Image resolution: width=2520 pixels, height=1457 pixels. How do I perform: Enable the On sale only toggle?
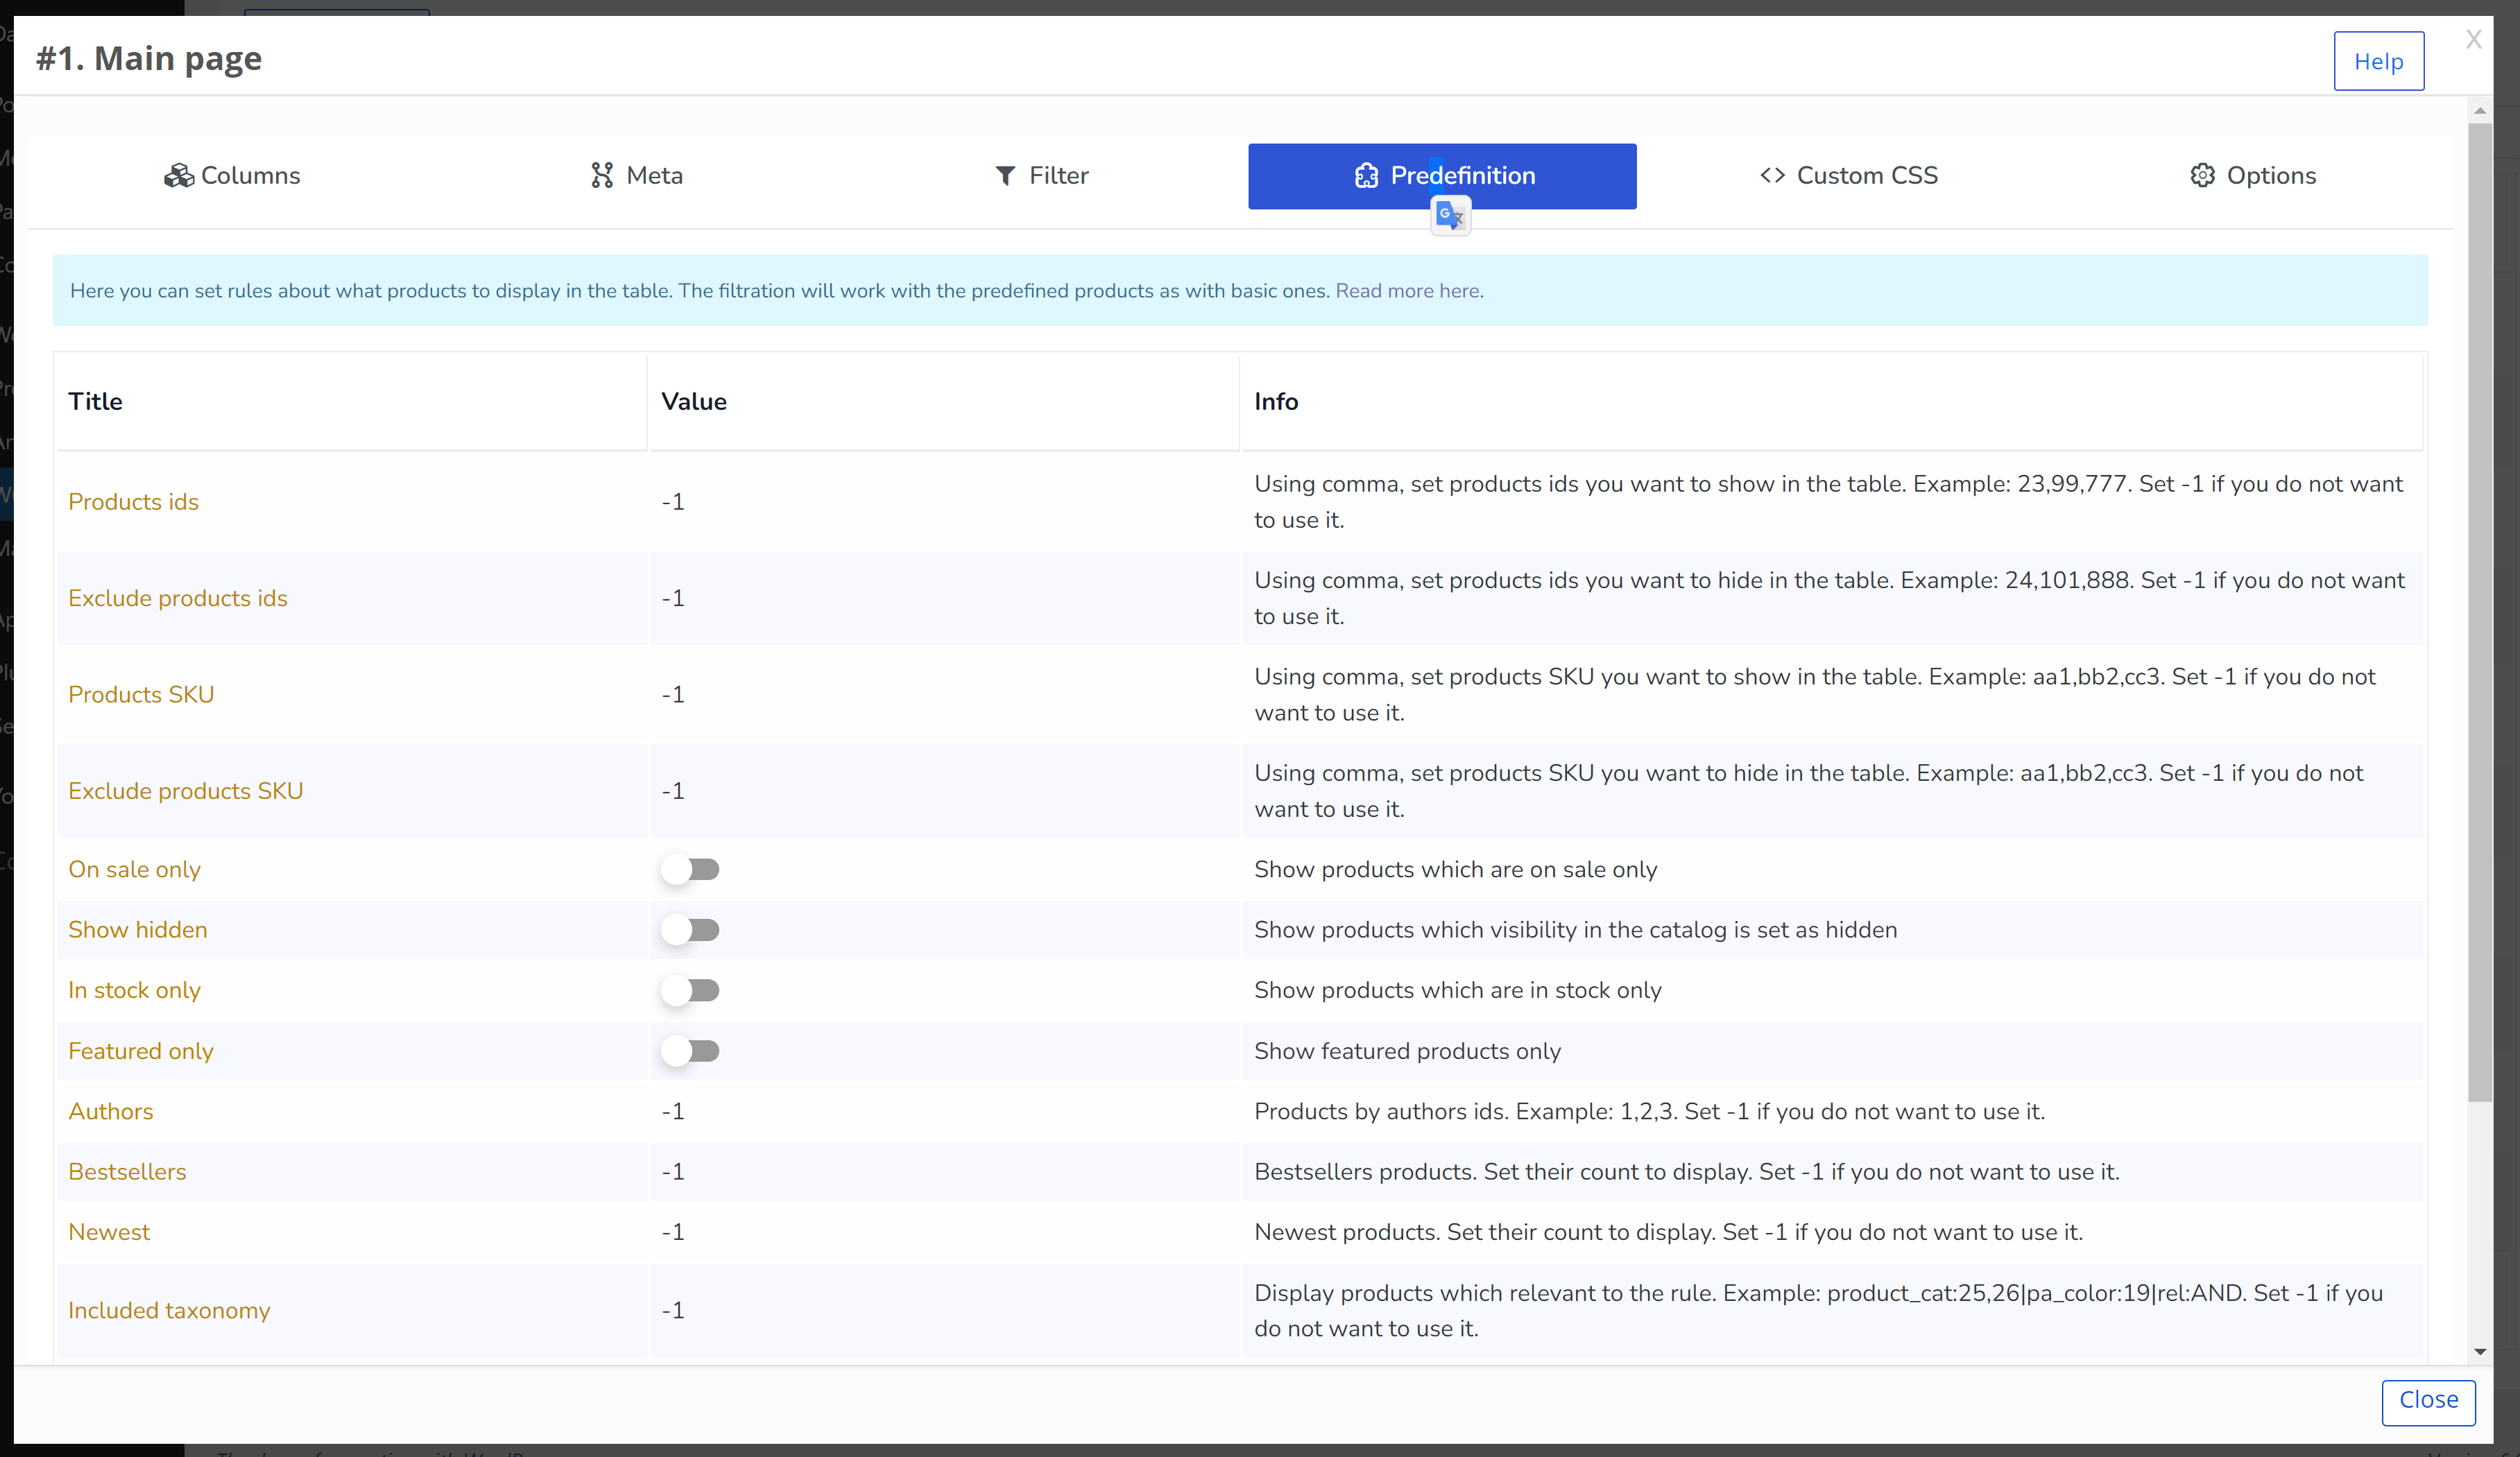[690, 869]
